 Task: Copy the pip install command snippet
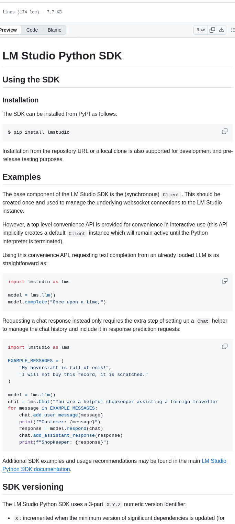(225, 131)
